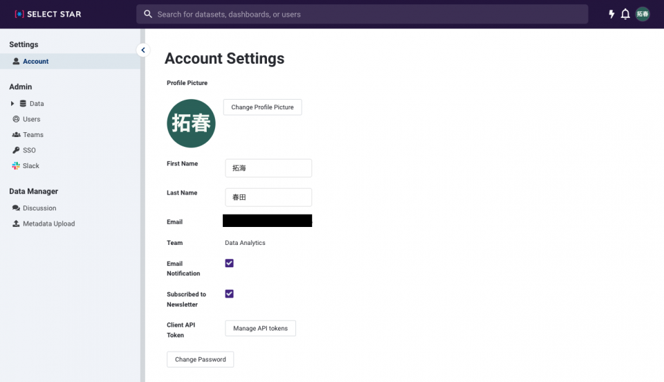
Task: Collapse the sidebar with the chevron
Action: click(x=143, y=50)
